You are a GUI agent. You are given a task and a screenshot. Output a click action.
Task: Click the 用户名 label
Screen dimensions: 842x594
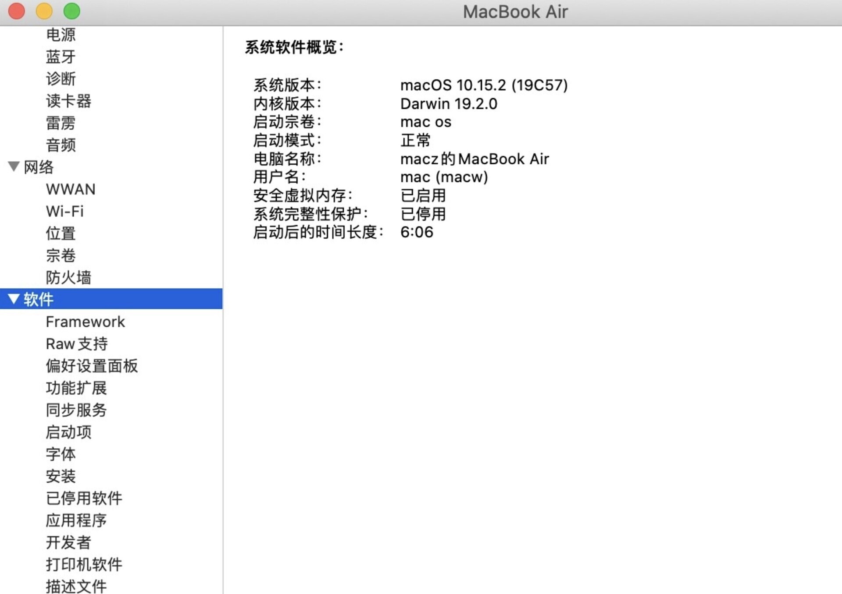pos(279,177)
